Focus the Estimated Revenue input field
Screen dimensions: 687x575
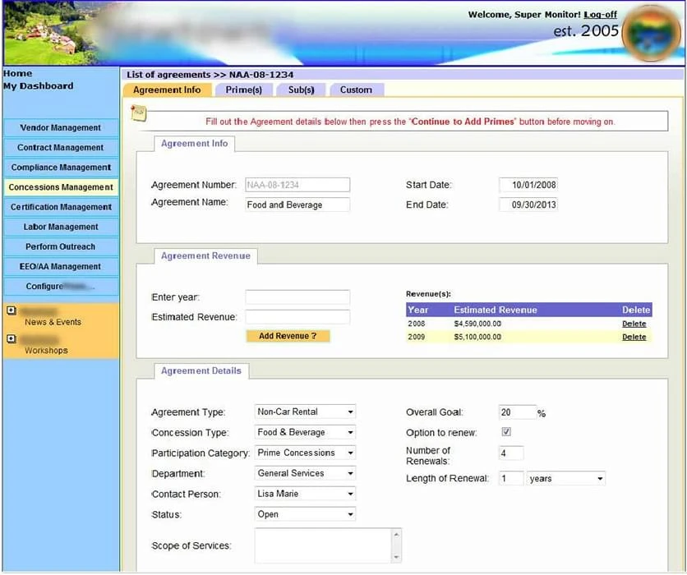tap(297, 316)
